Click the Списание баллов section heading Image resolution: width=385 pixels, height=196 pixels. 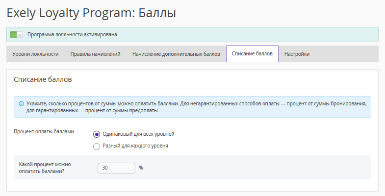click(43, 79)
